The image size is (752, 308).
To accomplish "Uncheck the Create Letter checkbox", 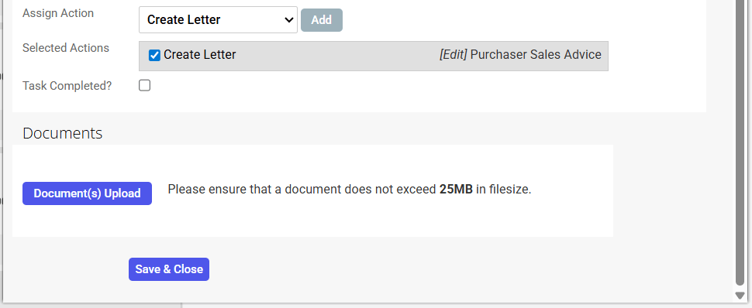I will coord(154,56).
